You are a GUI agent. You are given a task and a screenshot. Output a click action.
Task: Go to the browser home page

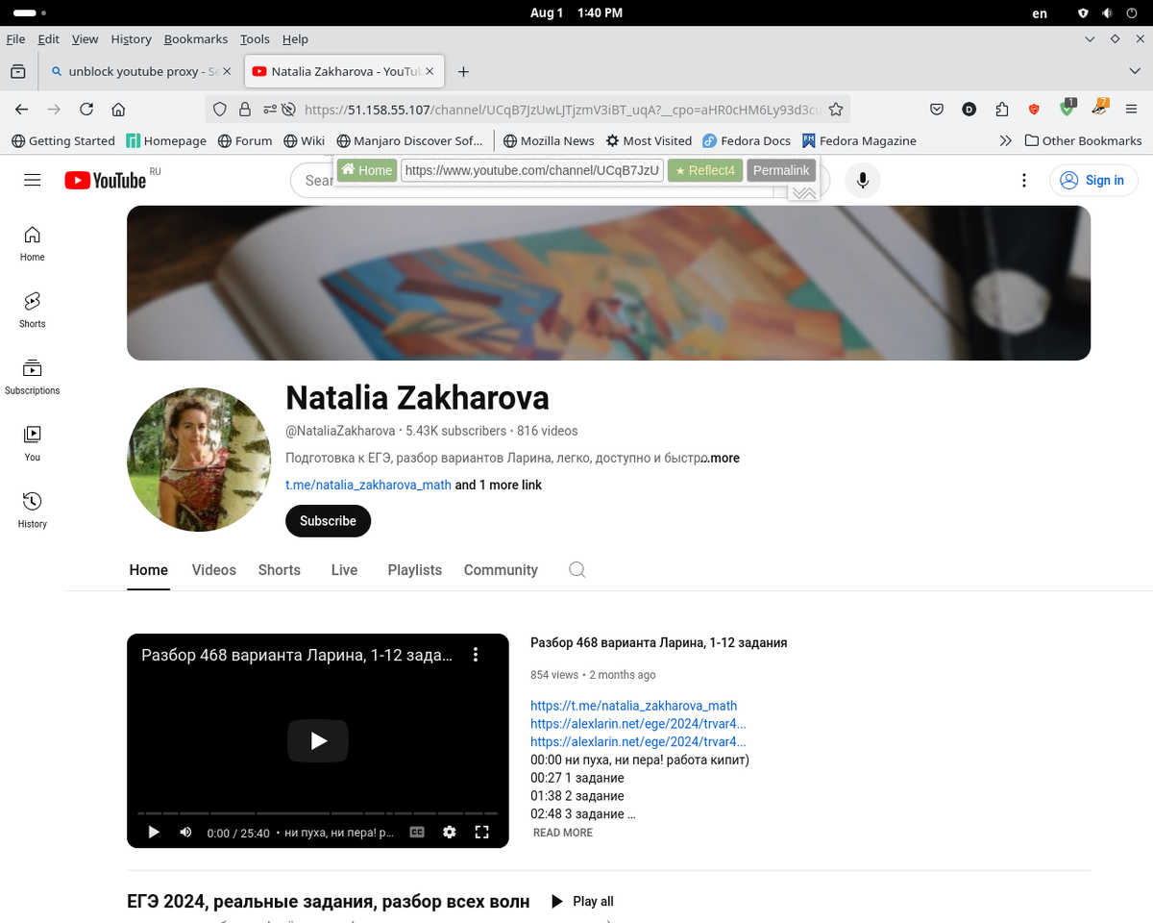[x=118, y=110]
